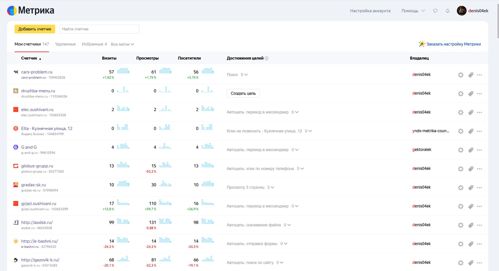Focus the Найти счетчик search field
The height and width of the screenshot is (271, 499).
coord(99,29)
